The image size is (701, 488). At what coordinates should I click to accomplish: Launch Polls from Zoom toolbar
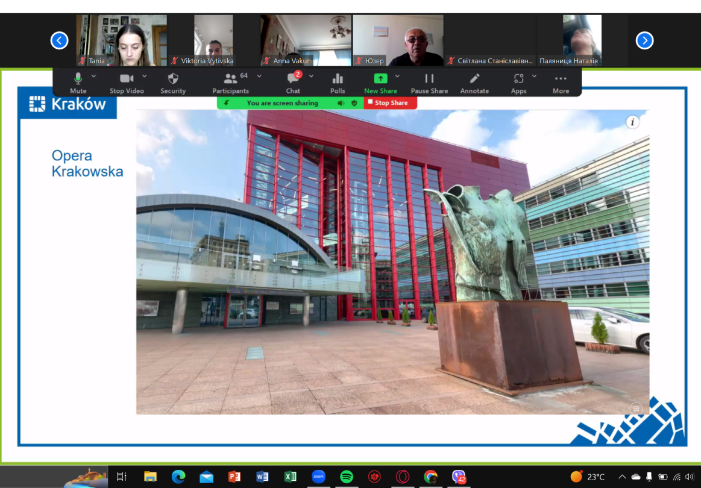[338, 83]
